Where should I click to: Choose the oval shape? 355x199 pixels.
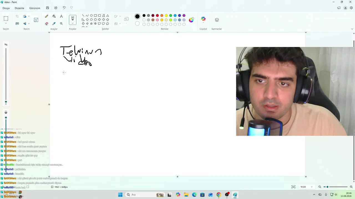pos(91,16)
